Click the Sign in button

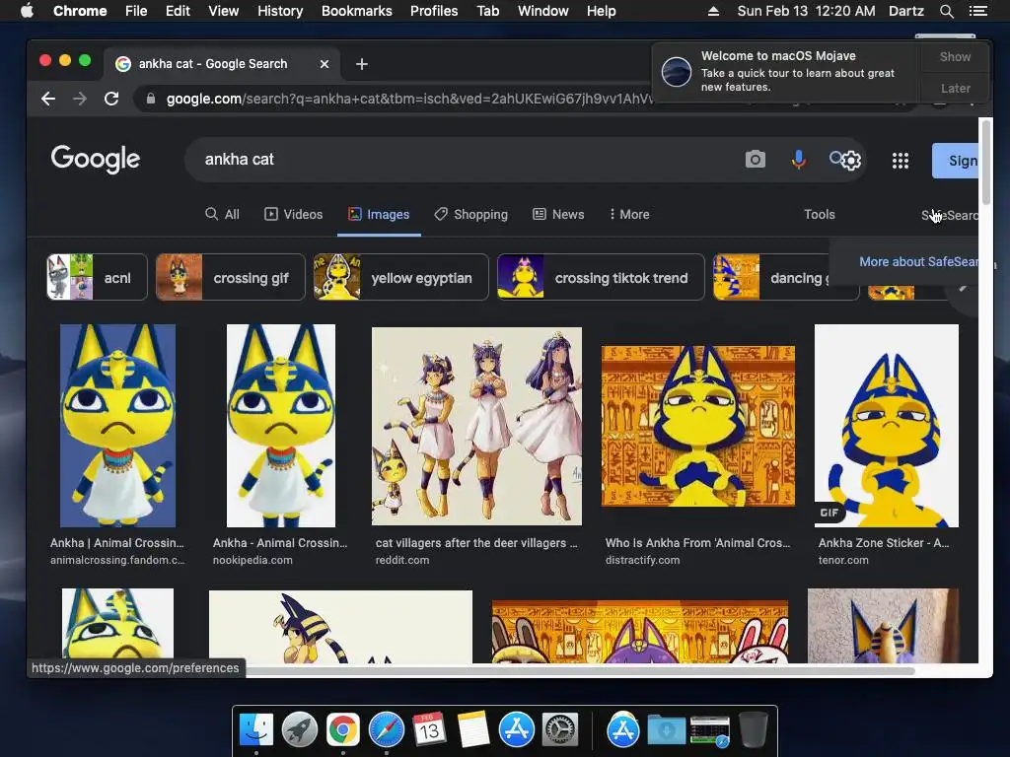[955, 161]
